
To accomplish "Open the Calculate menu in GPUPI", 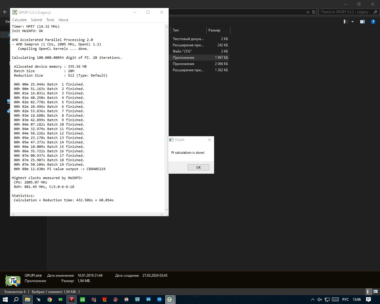I will (x=19, y=20).
